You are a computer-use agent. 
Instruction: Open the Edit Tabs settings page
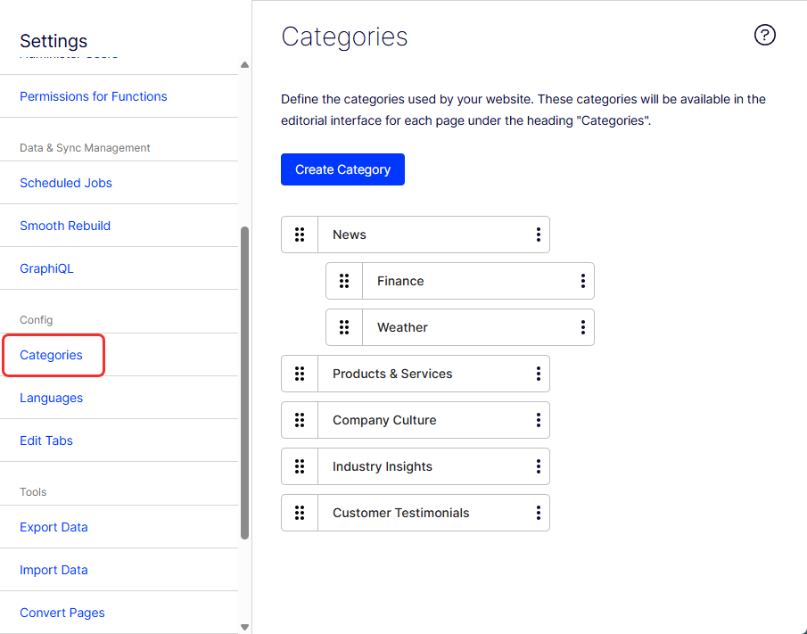[46, 441]
